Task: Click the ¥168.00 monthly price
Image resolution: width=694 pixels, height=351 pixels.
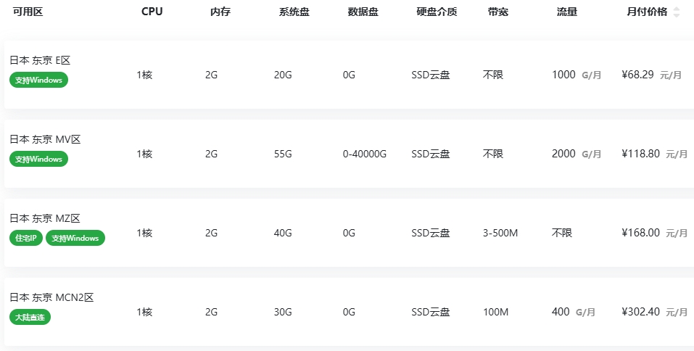Action: coord(640,233)
